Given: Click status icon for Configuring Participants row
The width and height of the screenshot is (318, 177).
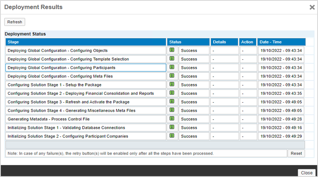Looking at the screenshot, I should [172, 67].
